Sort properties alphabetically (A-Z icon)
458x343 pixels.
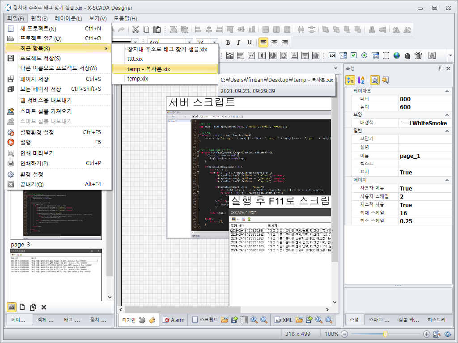point(361,80)
